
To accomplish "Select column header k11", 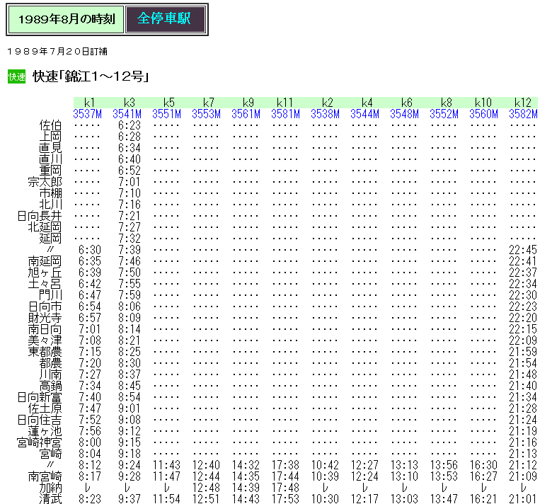I will pos(284,103).
